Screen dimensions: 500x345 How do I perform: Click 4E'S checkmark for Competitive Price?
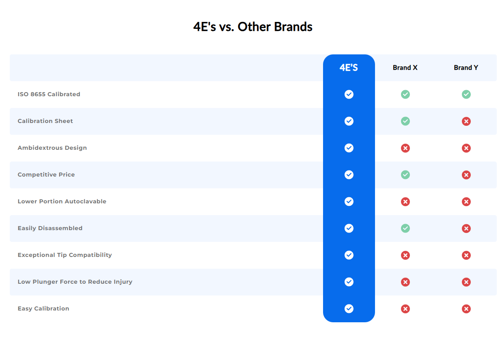point(349,175)
